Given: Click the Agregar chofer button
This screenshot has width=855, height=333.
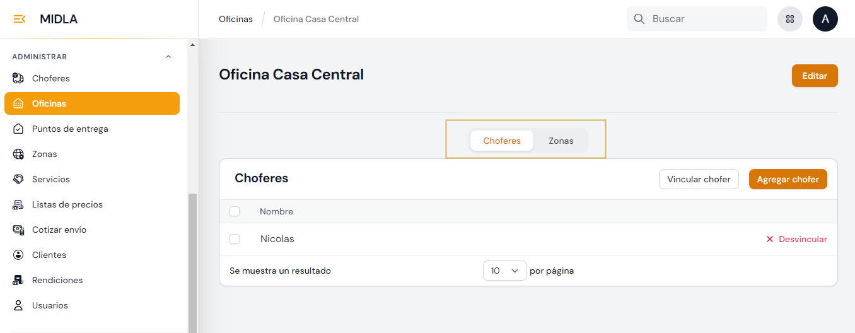Looking at the screenshot, I should coord(788,179).
